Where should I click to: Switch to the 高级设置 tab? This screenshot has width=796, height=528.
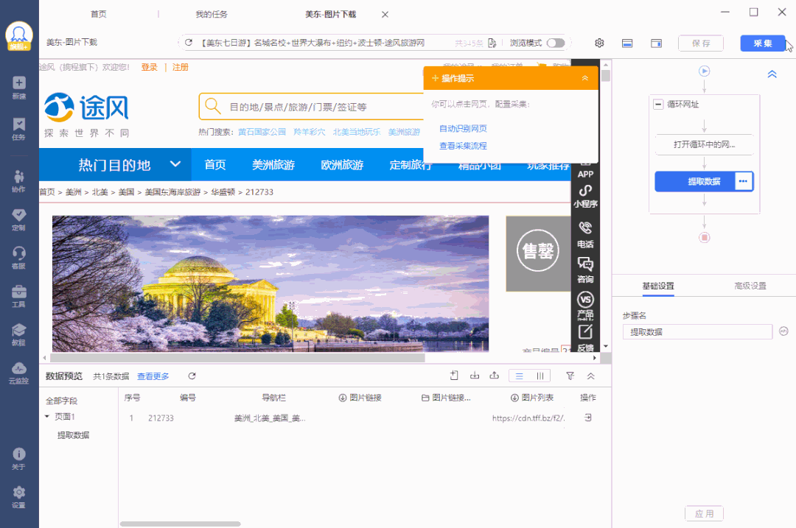750,286
